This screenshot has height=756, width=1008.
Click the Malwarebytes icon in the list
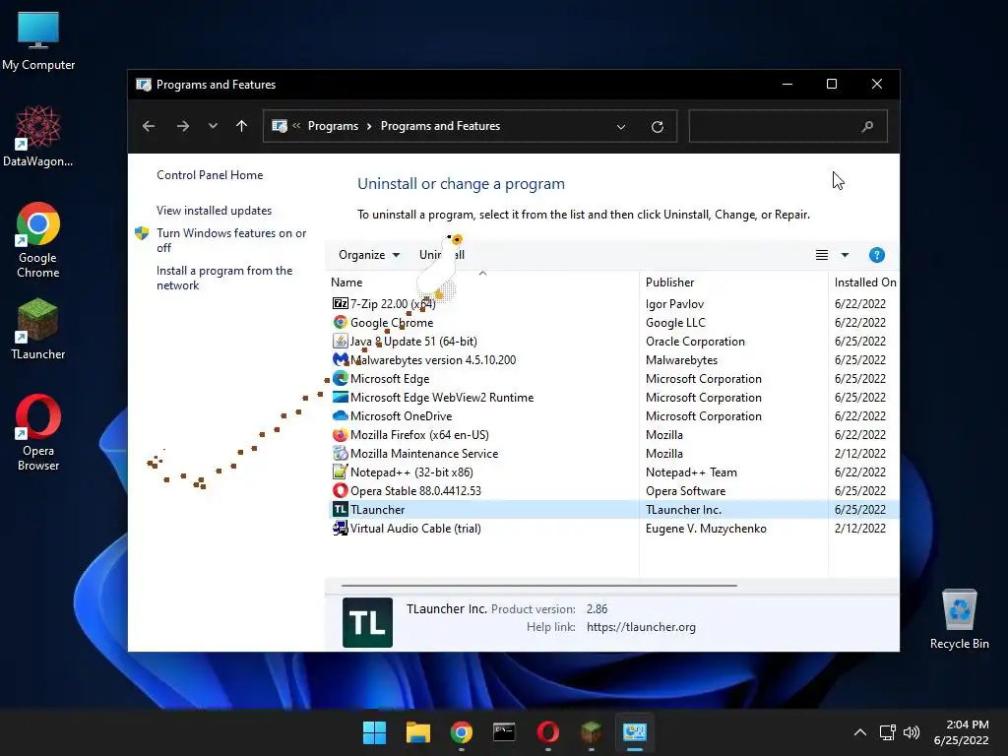coord(340,359)
